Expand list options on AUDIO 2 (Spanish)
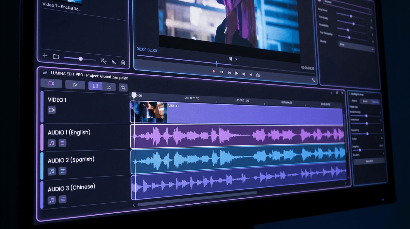The height and width of the screenshot is (229, 410). 62,171
